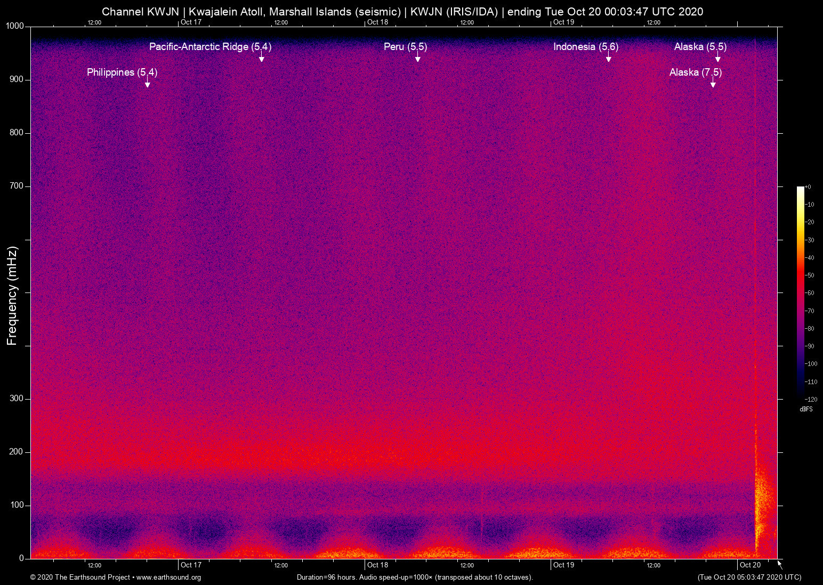Select the Alaska (5.5) earthquake marker
Screen dimensions: 823x585
(700, 46)
